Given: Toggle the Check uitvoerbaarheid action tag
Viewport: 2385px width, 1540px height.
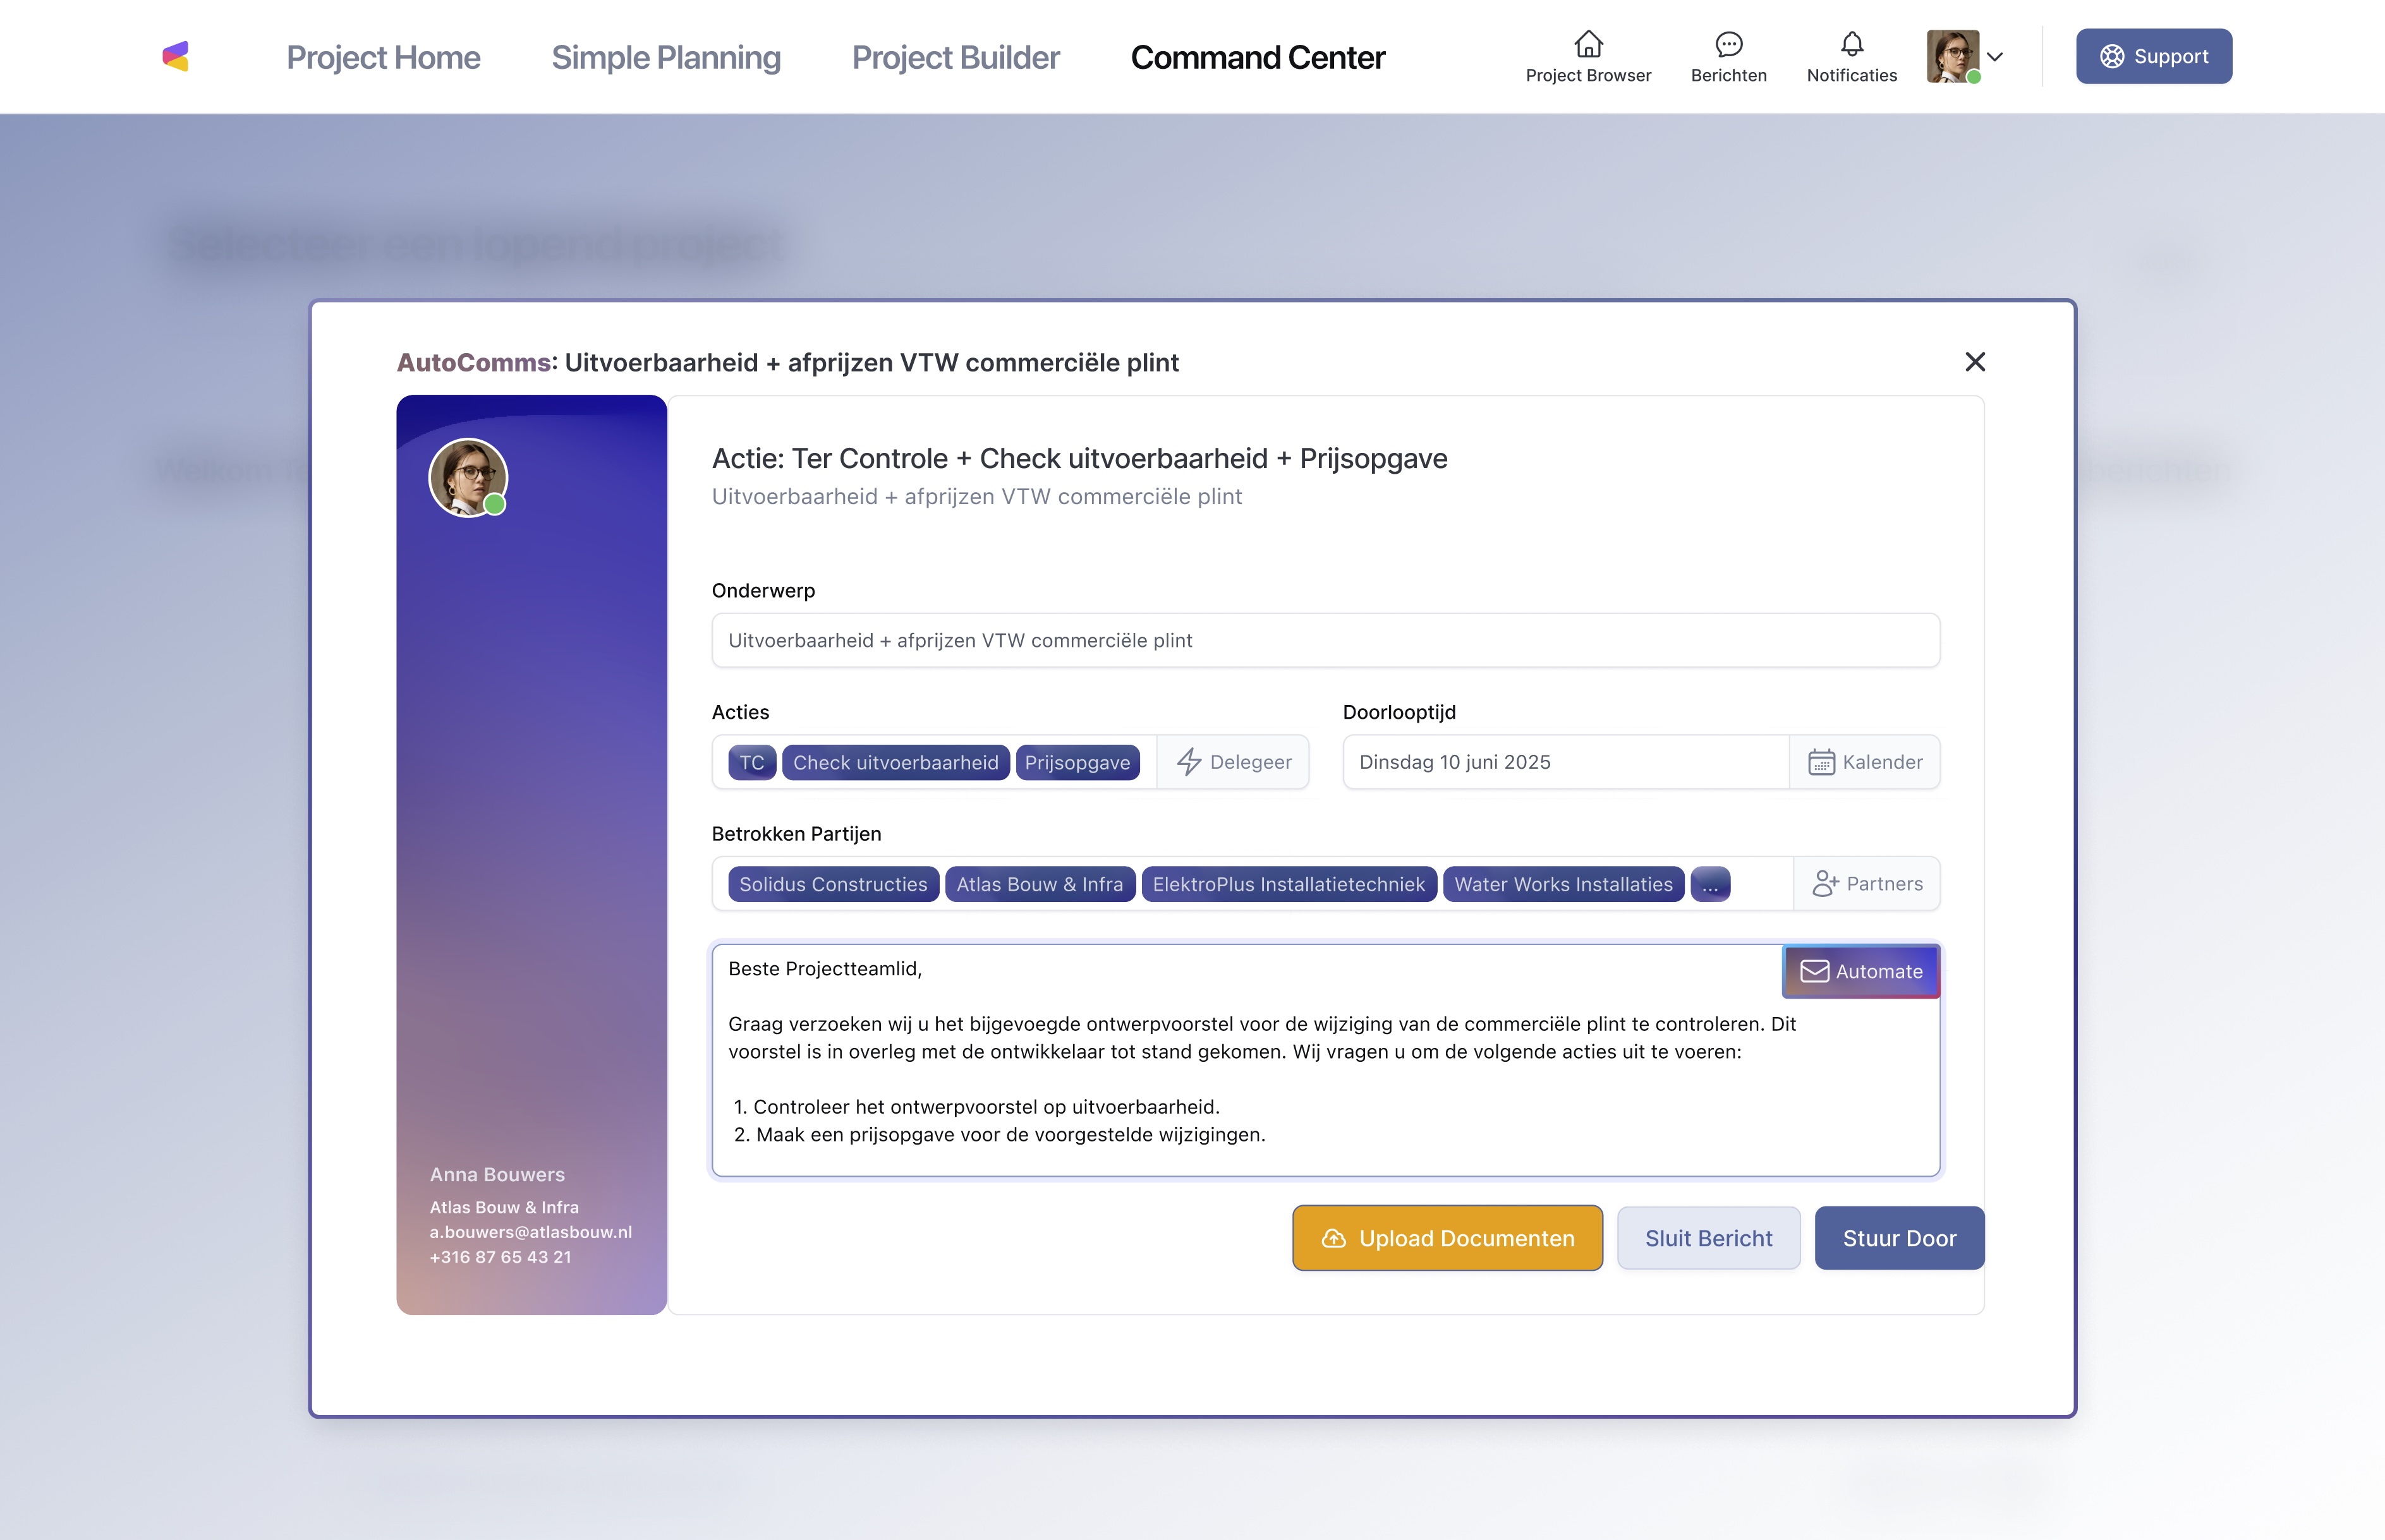Looking at the screenshot, I should 895,762.
